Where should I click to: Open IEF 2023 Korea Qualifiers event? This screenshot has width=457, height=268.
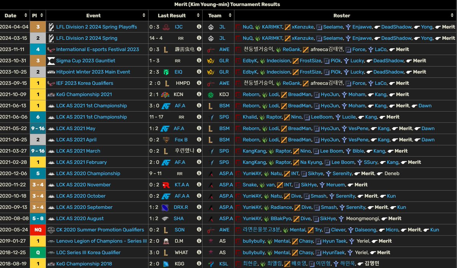coord(85,83)
